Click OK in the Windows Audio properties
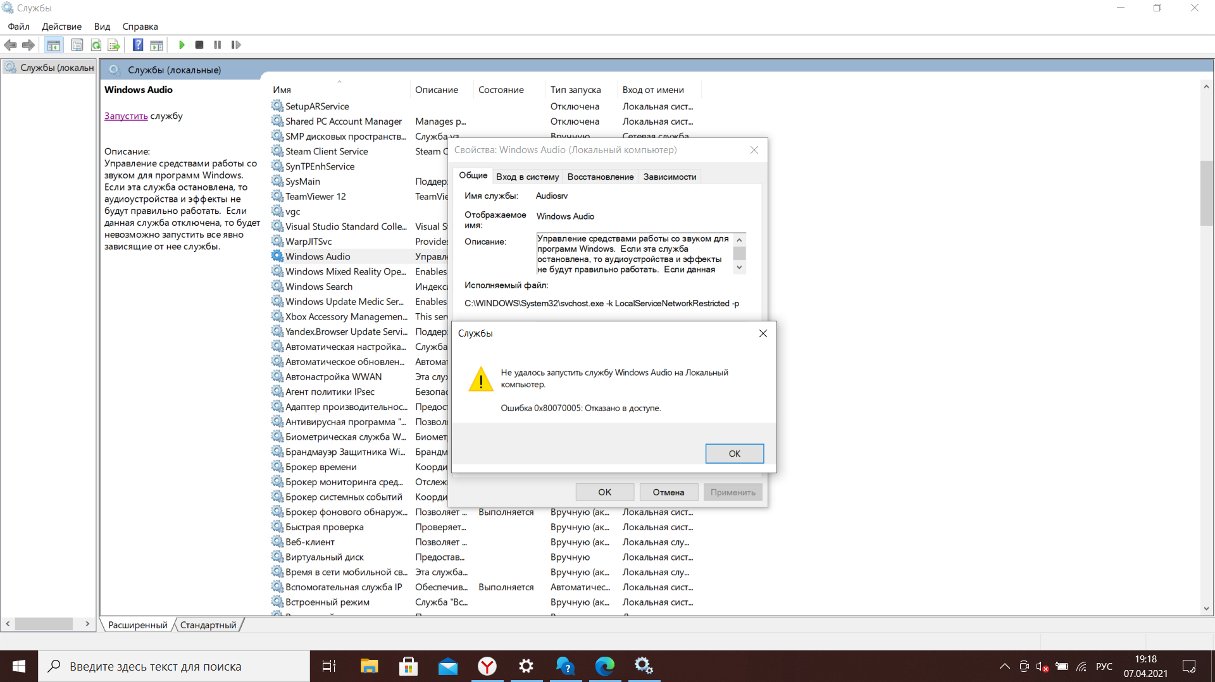 604,492
